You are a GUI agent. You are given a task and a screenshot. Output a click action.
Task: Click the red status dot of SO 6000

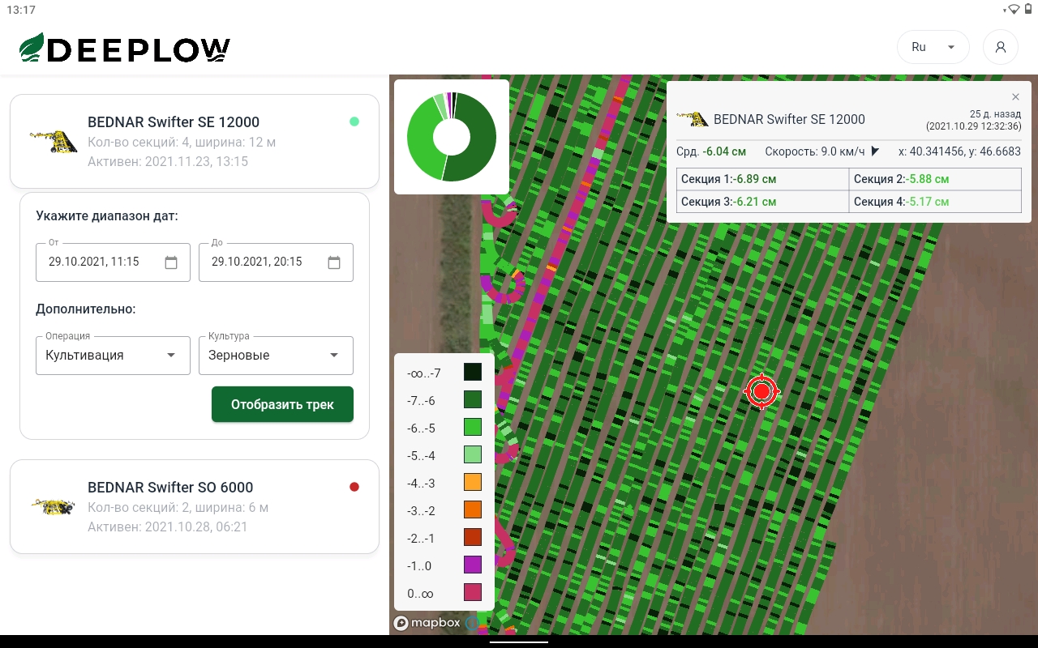(x=354, y=487)
